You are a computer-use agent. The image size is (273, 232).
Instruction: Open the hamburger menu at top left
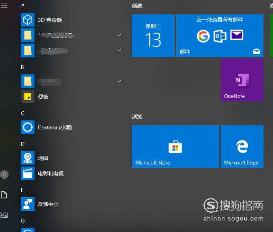tap(4, 6)
